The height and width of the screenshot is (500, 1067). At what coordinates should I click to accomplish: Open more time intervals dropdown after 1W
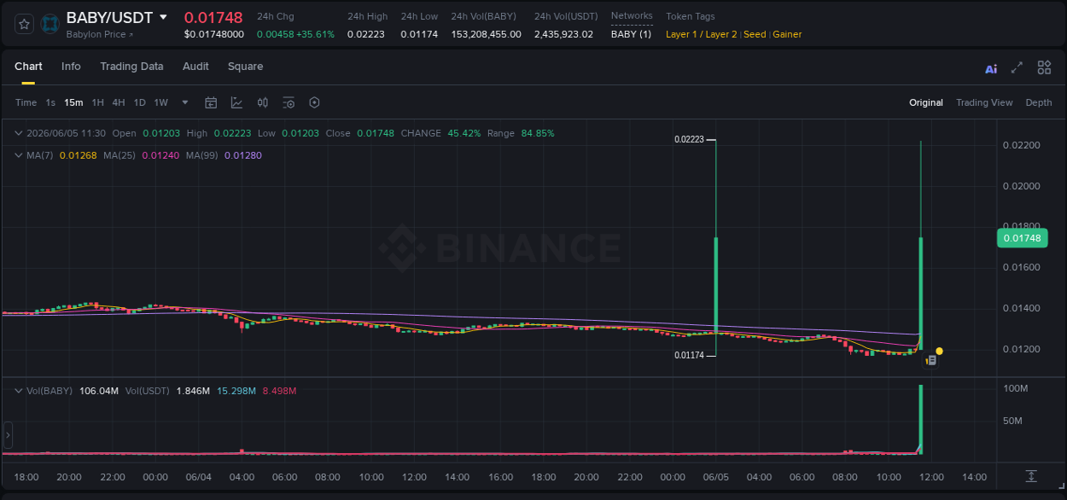tap(185, 102)
